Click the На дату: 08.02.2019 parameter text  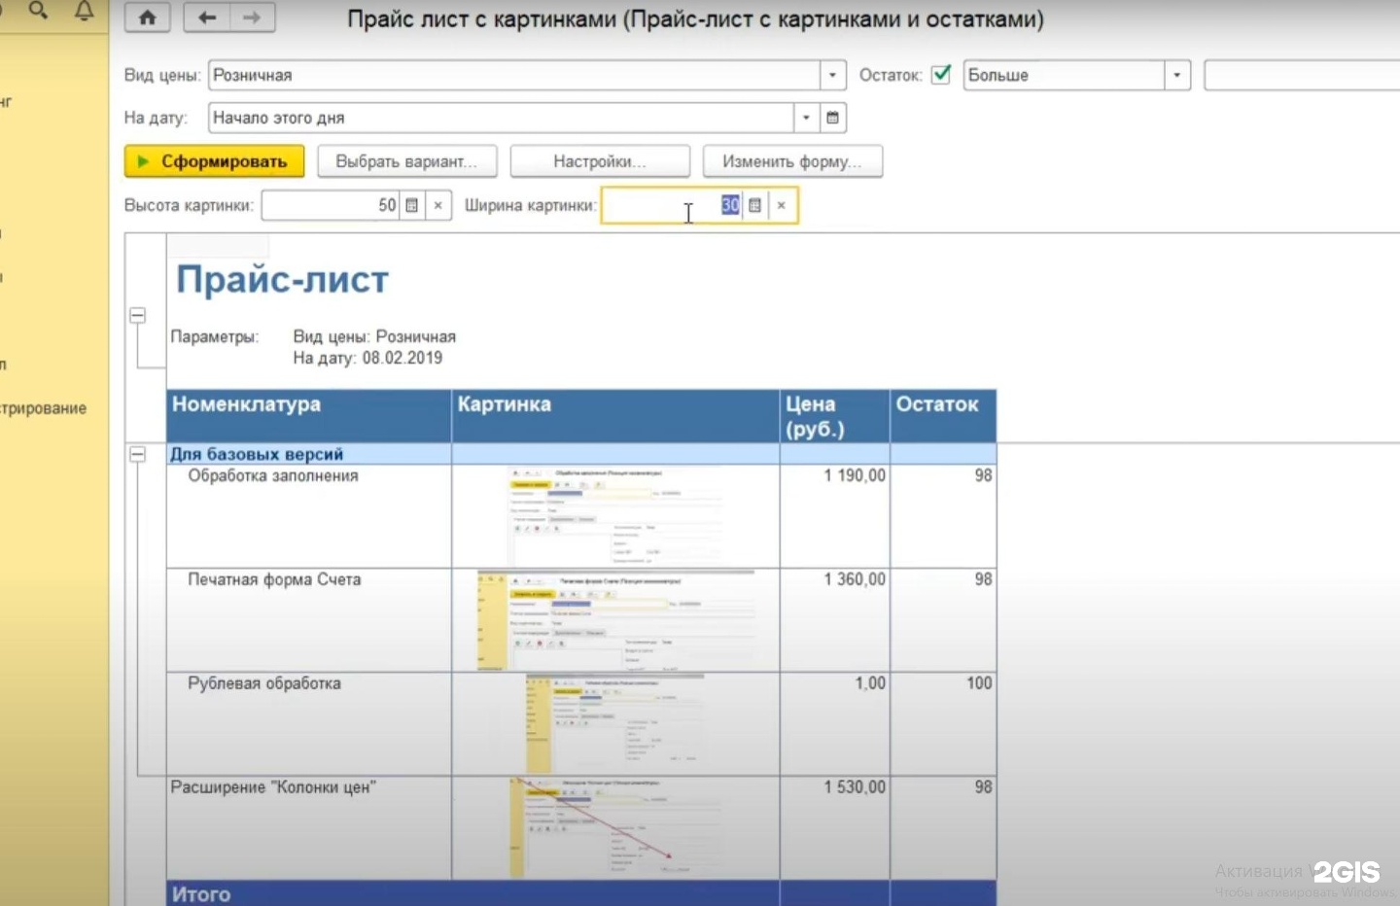[x=367, y=358]
